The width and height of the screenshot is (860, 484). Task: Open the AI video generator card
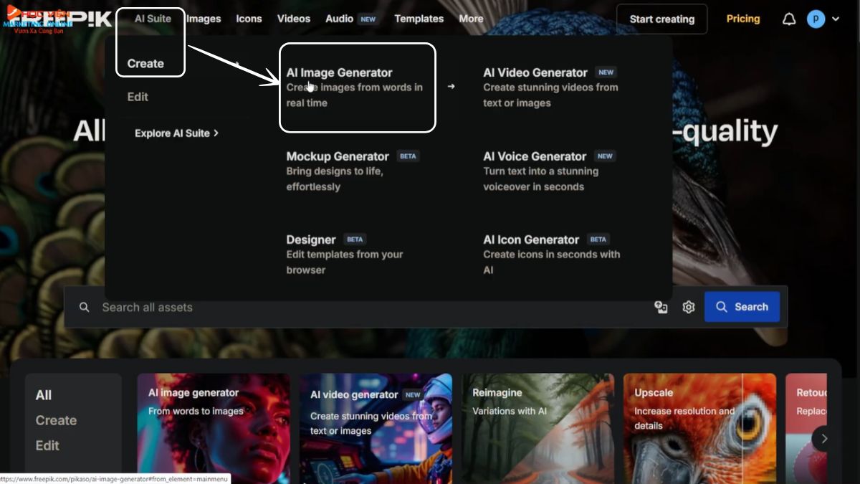[376, 428]
